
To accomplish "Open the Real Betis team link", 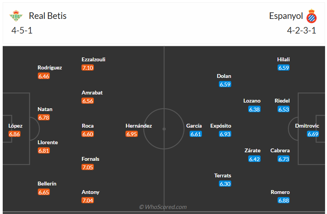I will tap(47, 16).
